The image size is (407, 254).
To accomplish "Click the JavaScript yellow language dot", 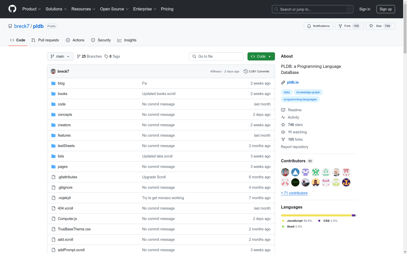I will click(283, 221).
